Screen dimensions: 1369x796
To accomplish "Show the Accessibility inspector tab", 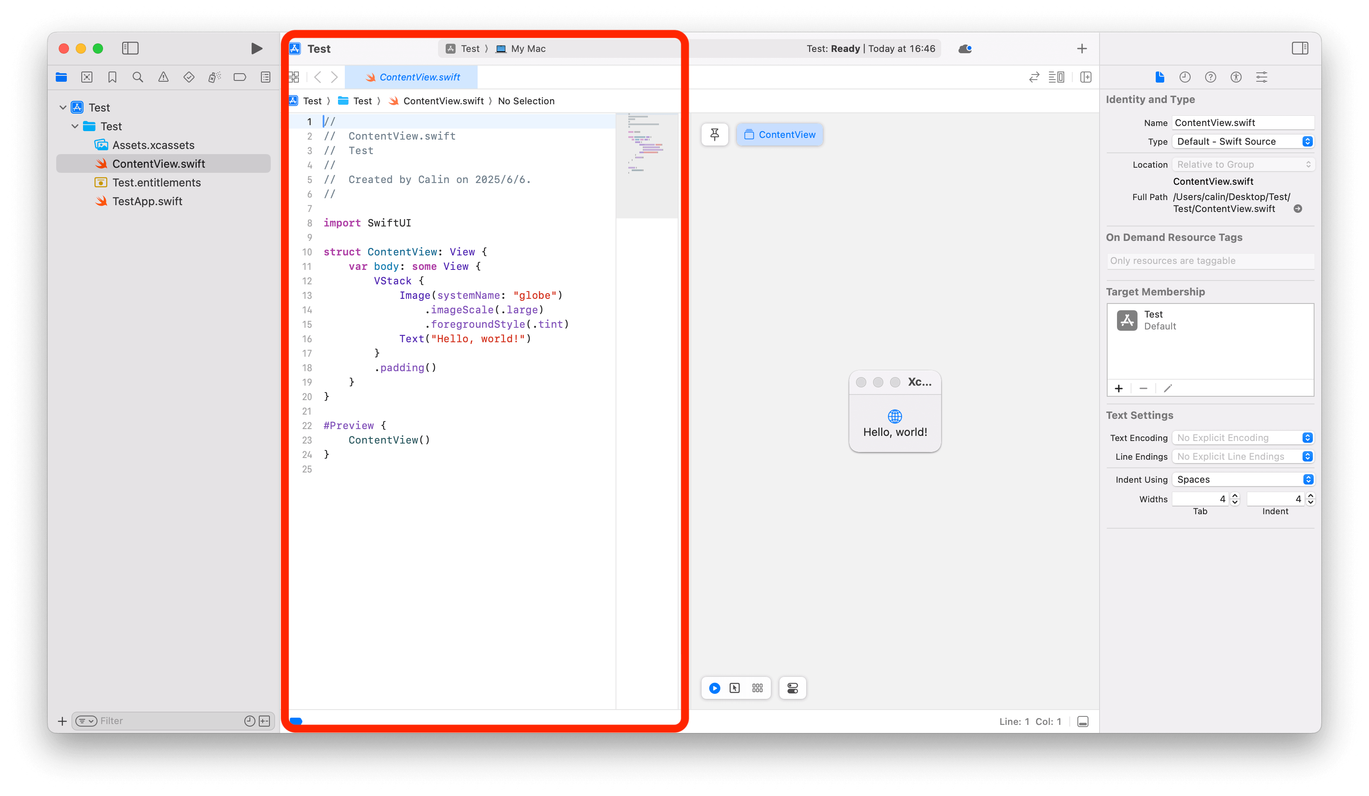I will (x=1237, y=77).
